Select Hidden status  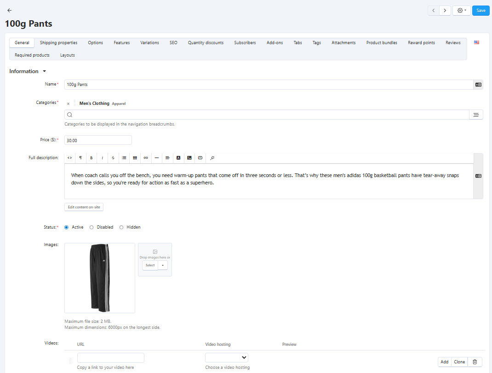pos(121,227)
